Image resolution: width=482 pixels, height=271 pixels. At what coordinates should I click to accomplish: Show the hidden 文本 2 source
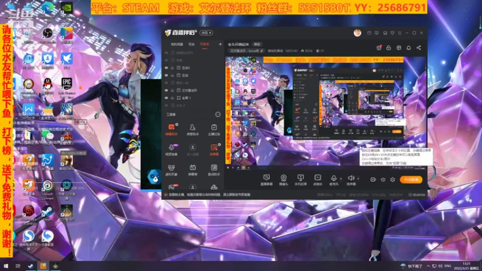click(166, 105)
